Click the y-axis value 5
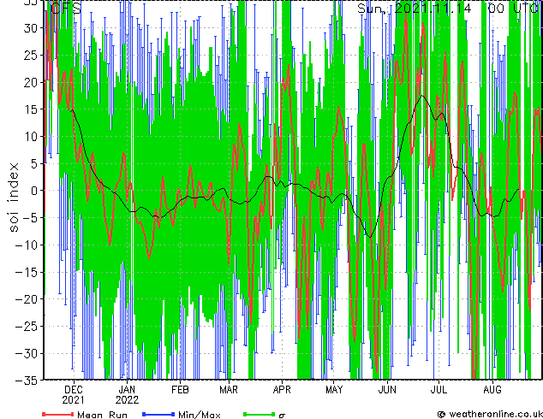The image size is (543, 419). coord(34,163)
